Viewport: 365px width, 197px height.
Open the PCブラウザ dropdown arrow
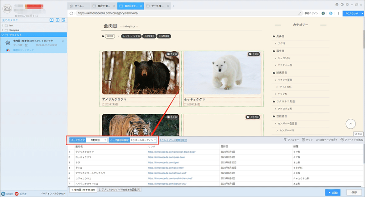pos(362,14)
